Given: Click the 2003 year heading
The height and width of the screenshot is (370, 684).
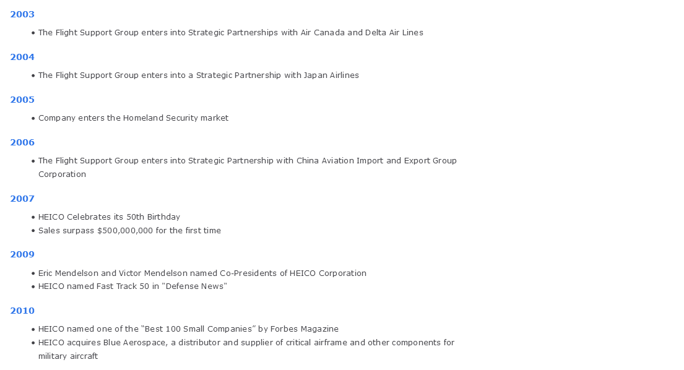Looking at the screenshot, I should 22,14.
